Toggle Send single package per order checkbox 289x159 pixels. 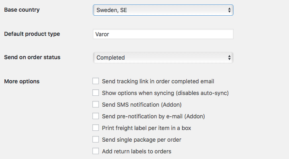[96, 139]
